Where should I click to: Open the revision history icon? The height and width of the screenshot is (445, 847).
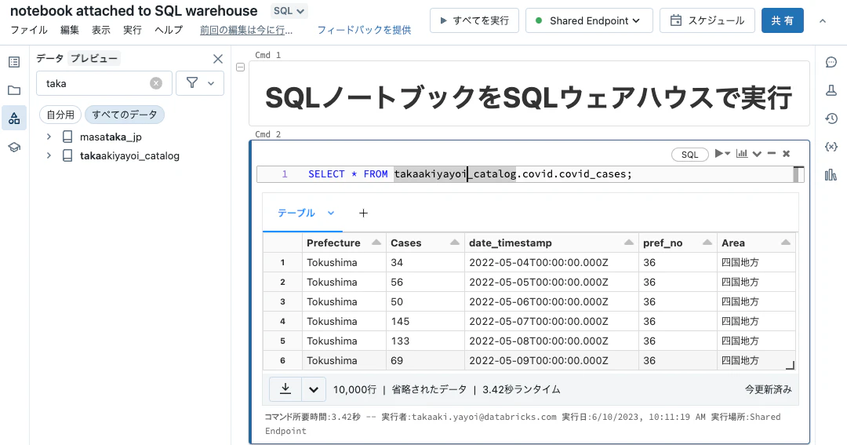[x=831, y=119]
